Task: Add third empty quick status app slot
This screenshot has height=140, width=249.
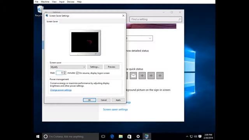Action: (160, 76)
